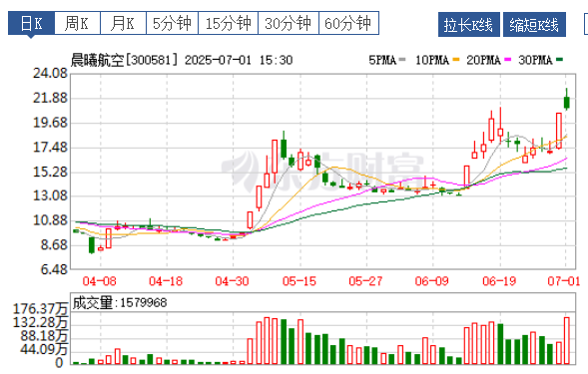Select the 日K daily chart tab

click(x=32, y=23)
